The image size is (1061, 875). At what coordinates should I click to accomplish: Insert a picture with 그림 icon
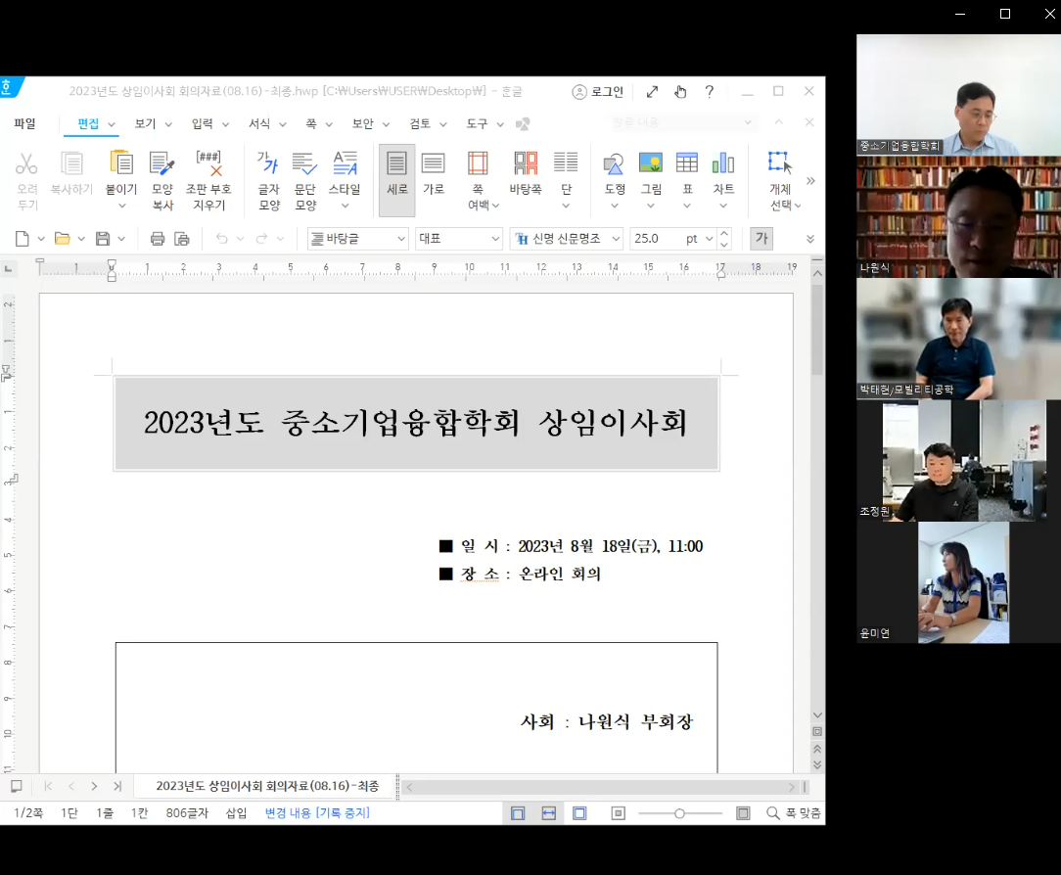[651, 163]
